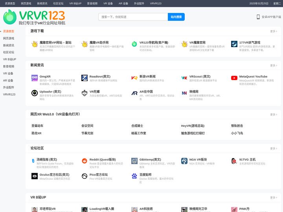Open the HeyVR(游戏总站) link
The image size is (283, 212).
(x=193, y=126)
